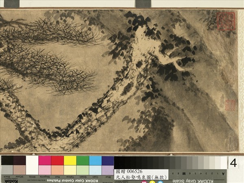The width and height of the screenshot is (244, 183).
Task: Click the large red seal in top-right corner
Action: (226, 21)
